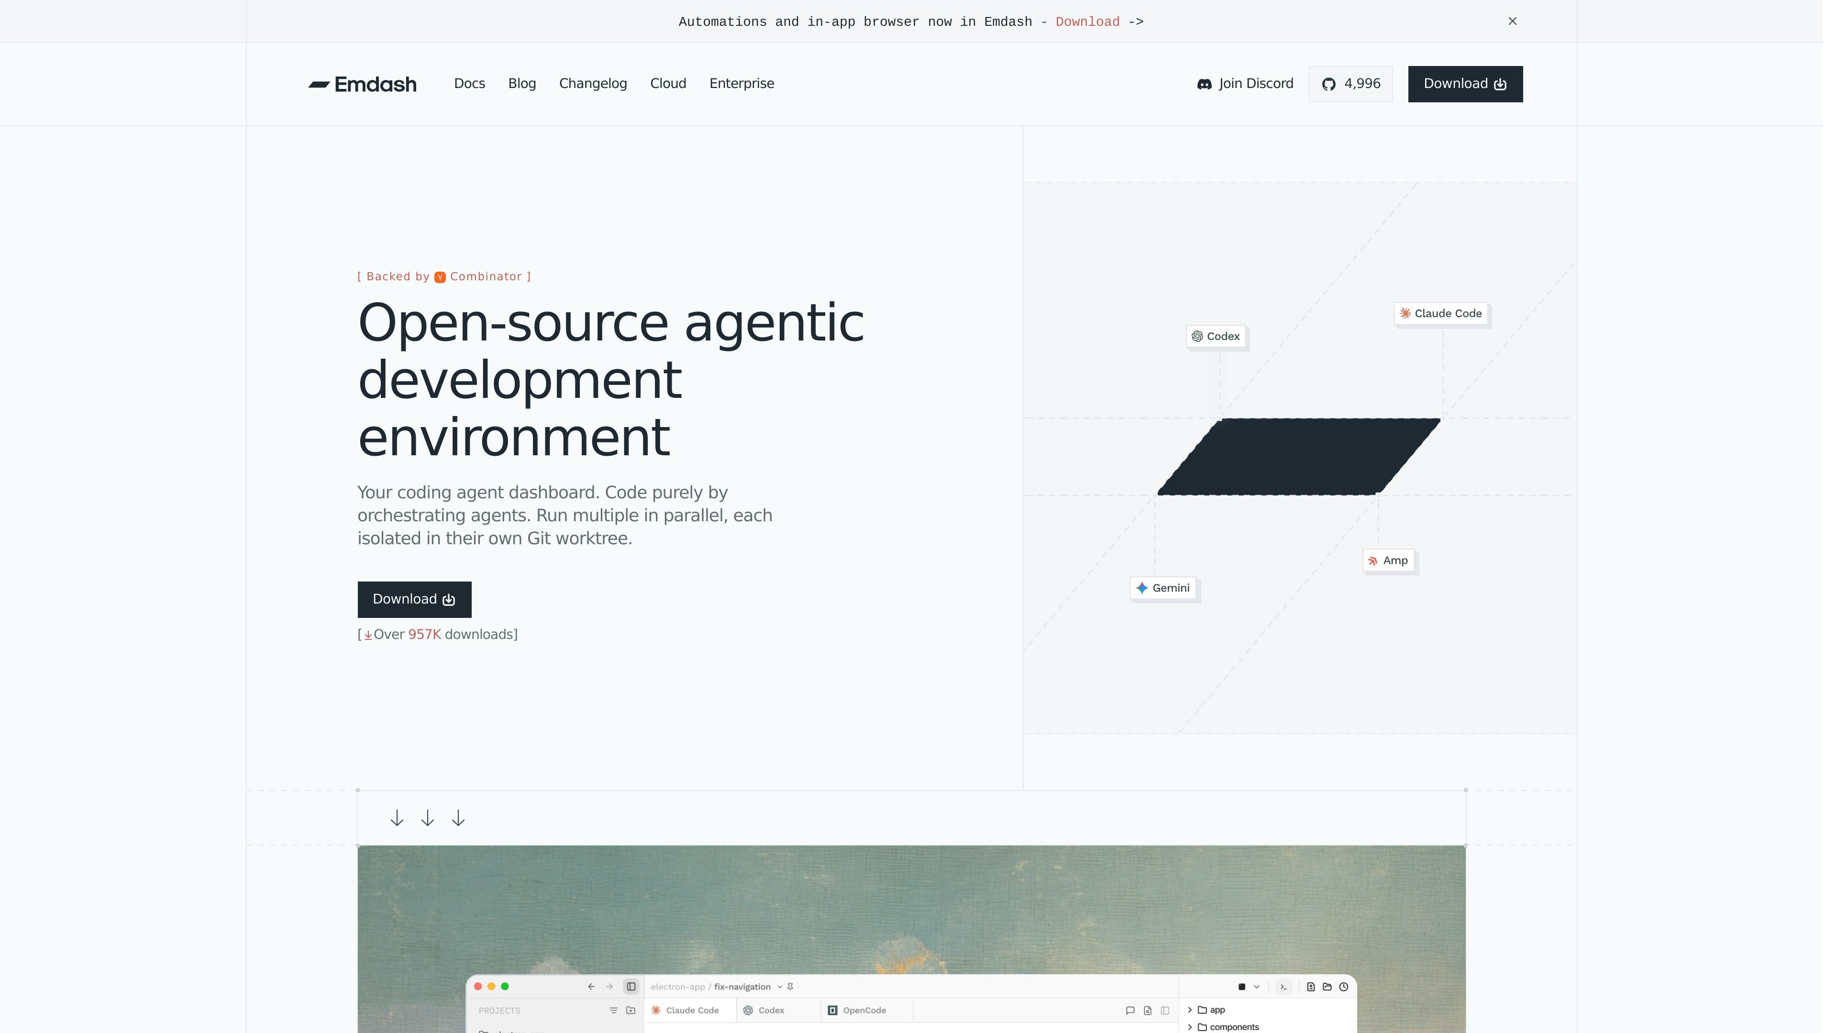1837x1033 pixels.
Task: Go to the Blog
Action: tap(522, 83)
